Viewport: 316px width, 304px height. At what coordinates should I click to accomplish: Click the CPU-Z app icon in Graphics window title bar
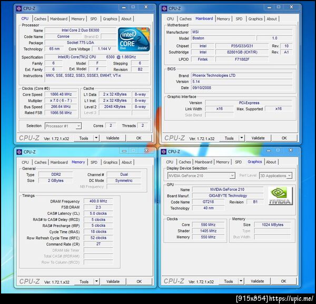(x=164, y=151)
